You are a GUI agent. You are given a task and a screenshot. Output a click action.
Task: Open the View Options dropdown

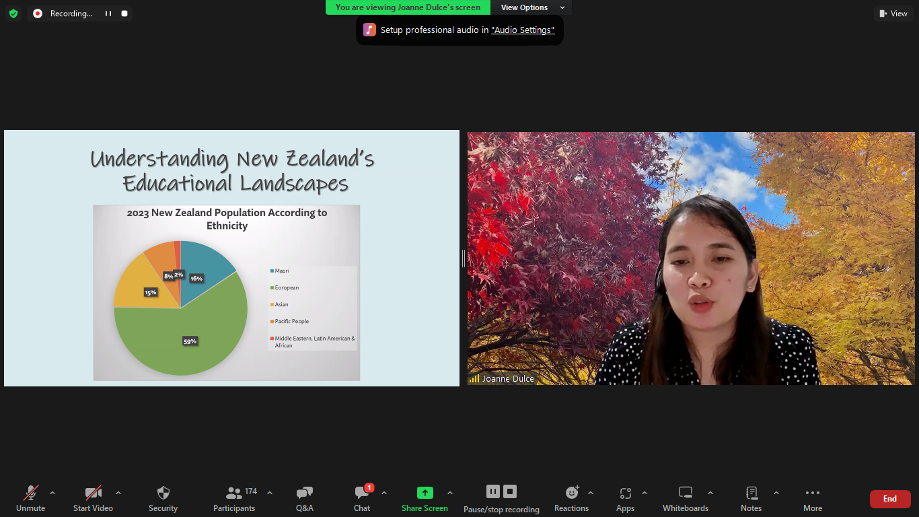(x=531, y=7)
